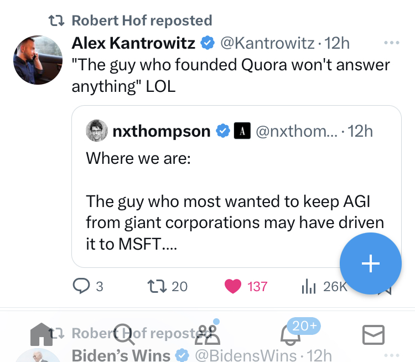Open the reply icon on Alex Kantrowitz's post
Image resolution: width=415 pixels, height=362 pixels.
point(81,286)
